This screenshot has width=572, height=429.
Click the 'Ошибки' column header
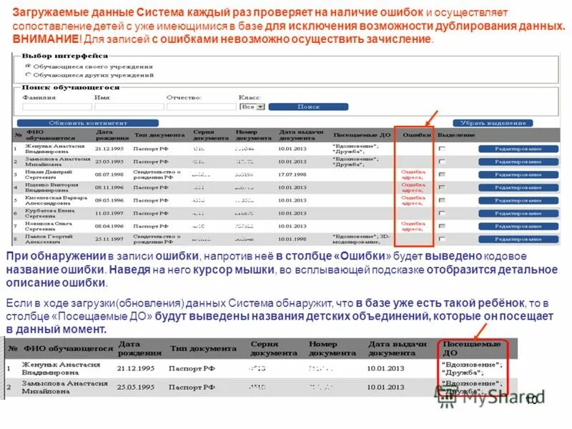pyautogui.click(x=417, y=135)
